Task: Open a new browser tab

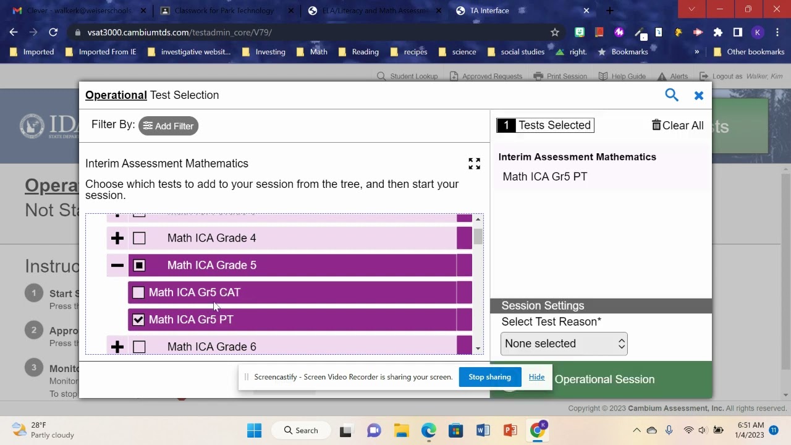Action: (x=610, y=11)
